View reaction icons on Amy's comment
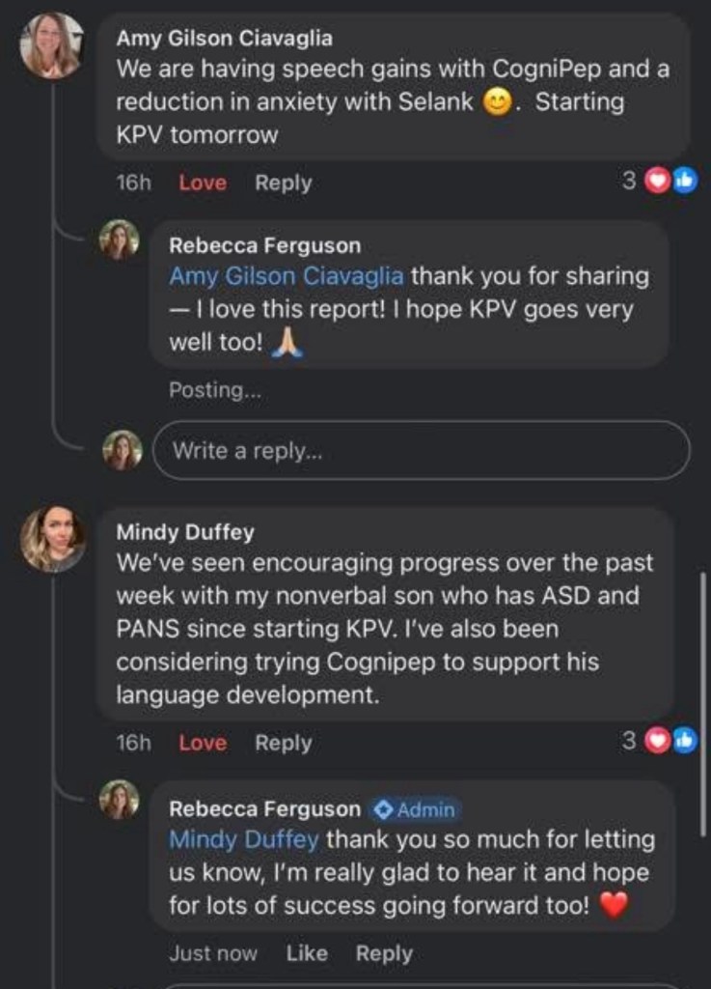This screenshot has height=989, width=711. (x=670, y=182)
